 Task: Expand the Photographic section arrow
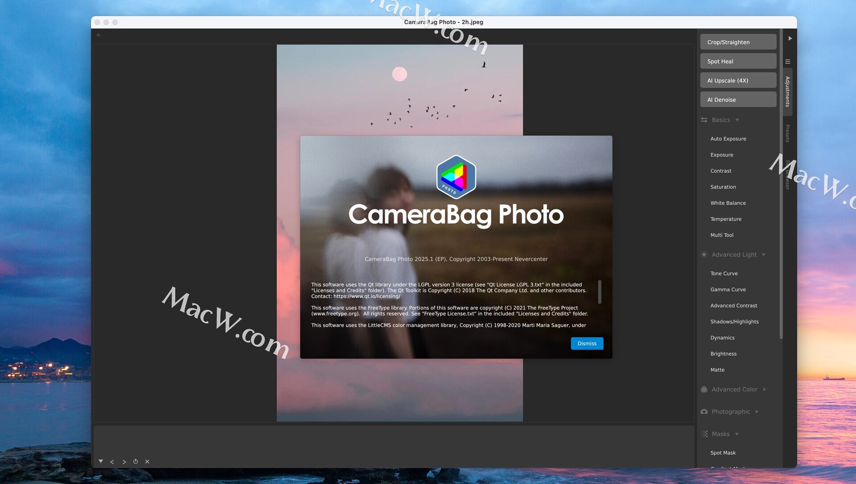757,411
